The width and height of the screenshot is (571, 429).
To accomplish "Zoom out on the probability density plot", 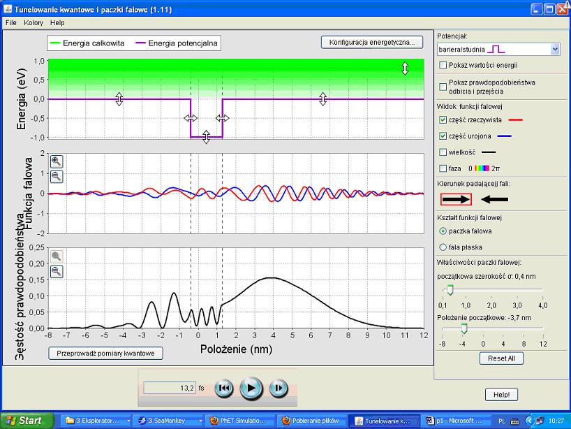I will coord(57,272).
